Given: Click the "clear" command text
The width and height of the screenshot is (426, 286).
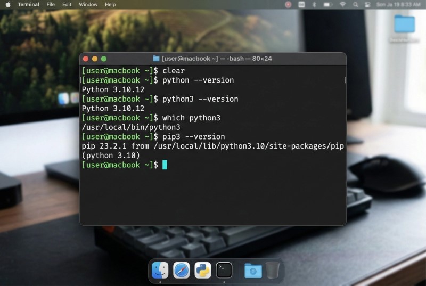Looking at the screenshot, I should point(174,71).
